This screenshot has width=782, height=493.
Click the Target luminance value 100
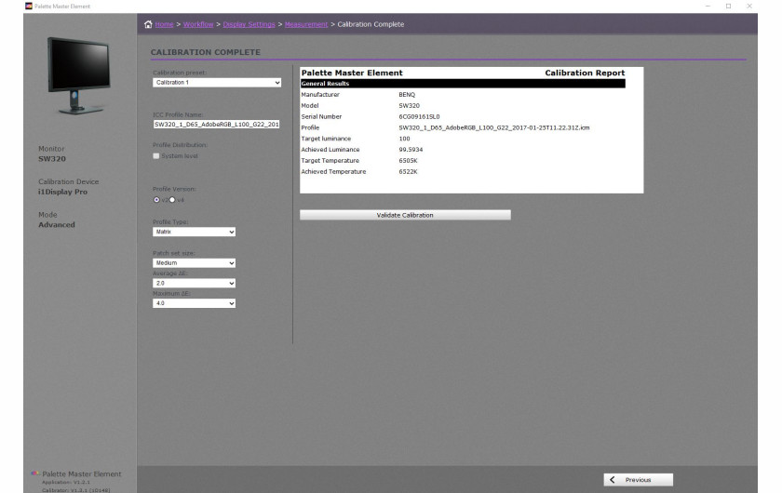point(404,139)
